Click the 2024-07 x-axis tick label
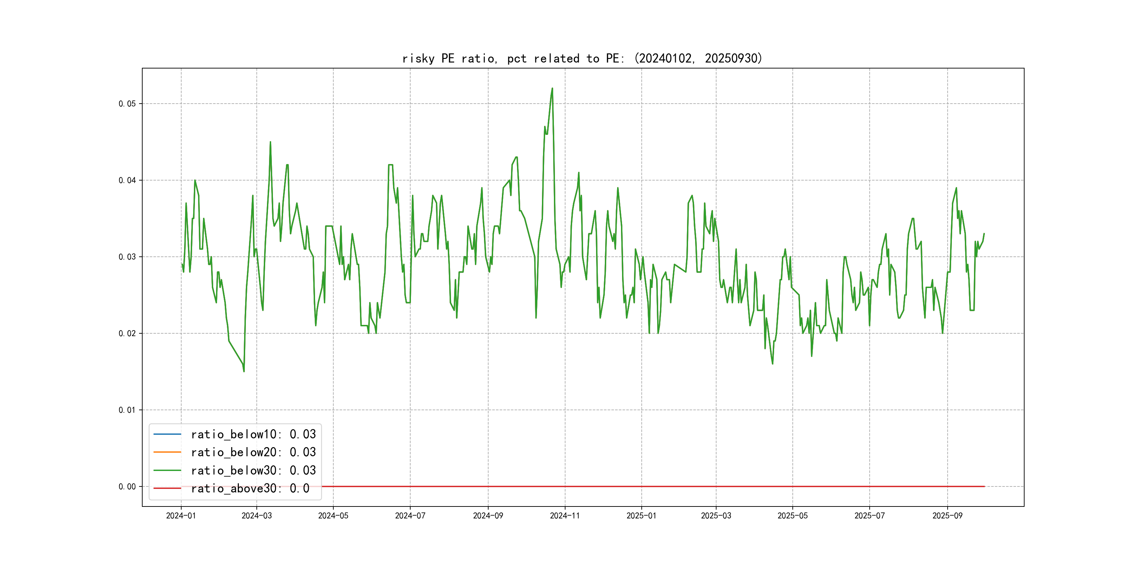Viewport: 1138px width, 569px height. [410, 516]
